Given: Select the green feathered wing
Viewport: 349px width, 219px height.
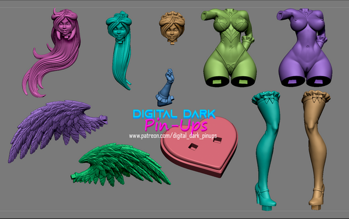Looking at the screenshot, I should 120,164.
